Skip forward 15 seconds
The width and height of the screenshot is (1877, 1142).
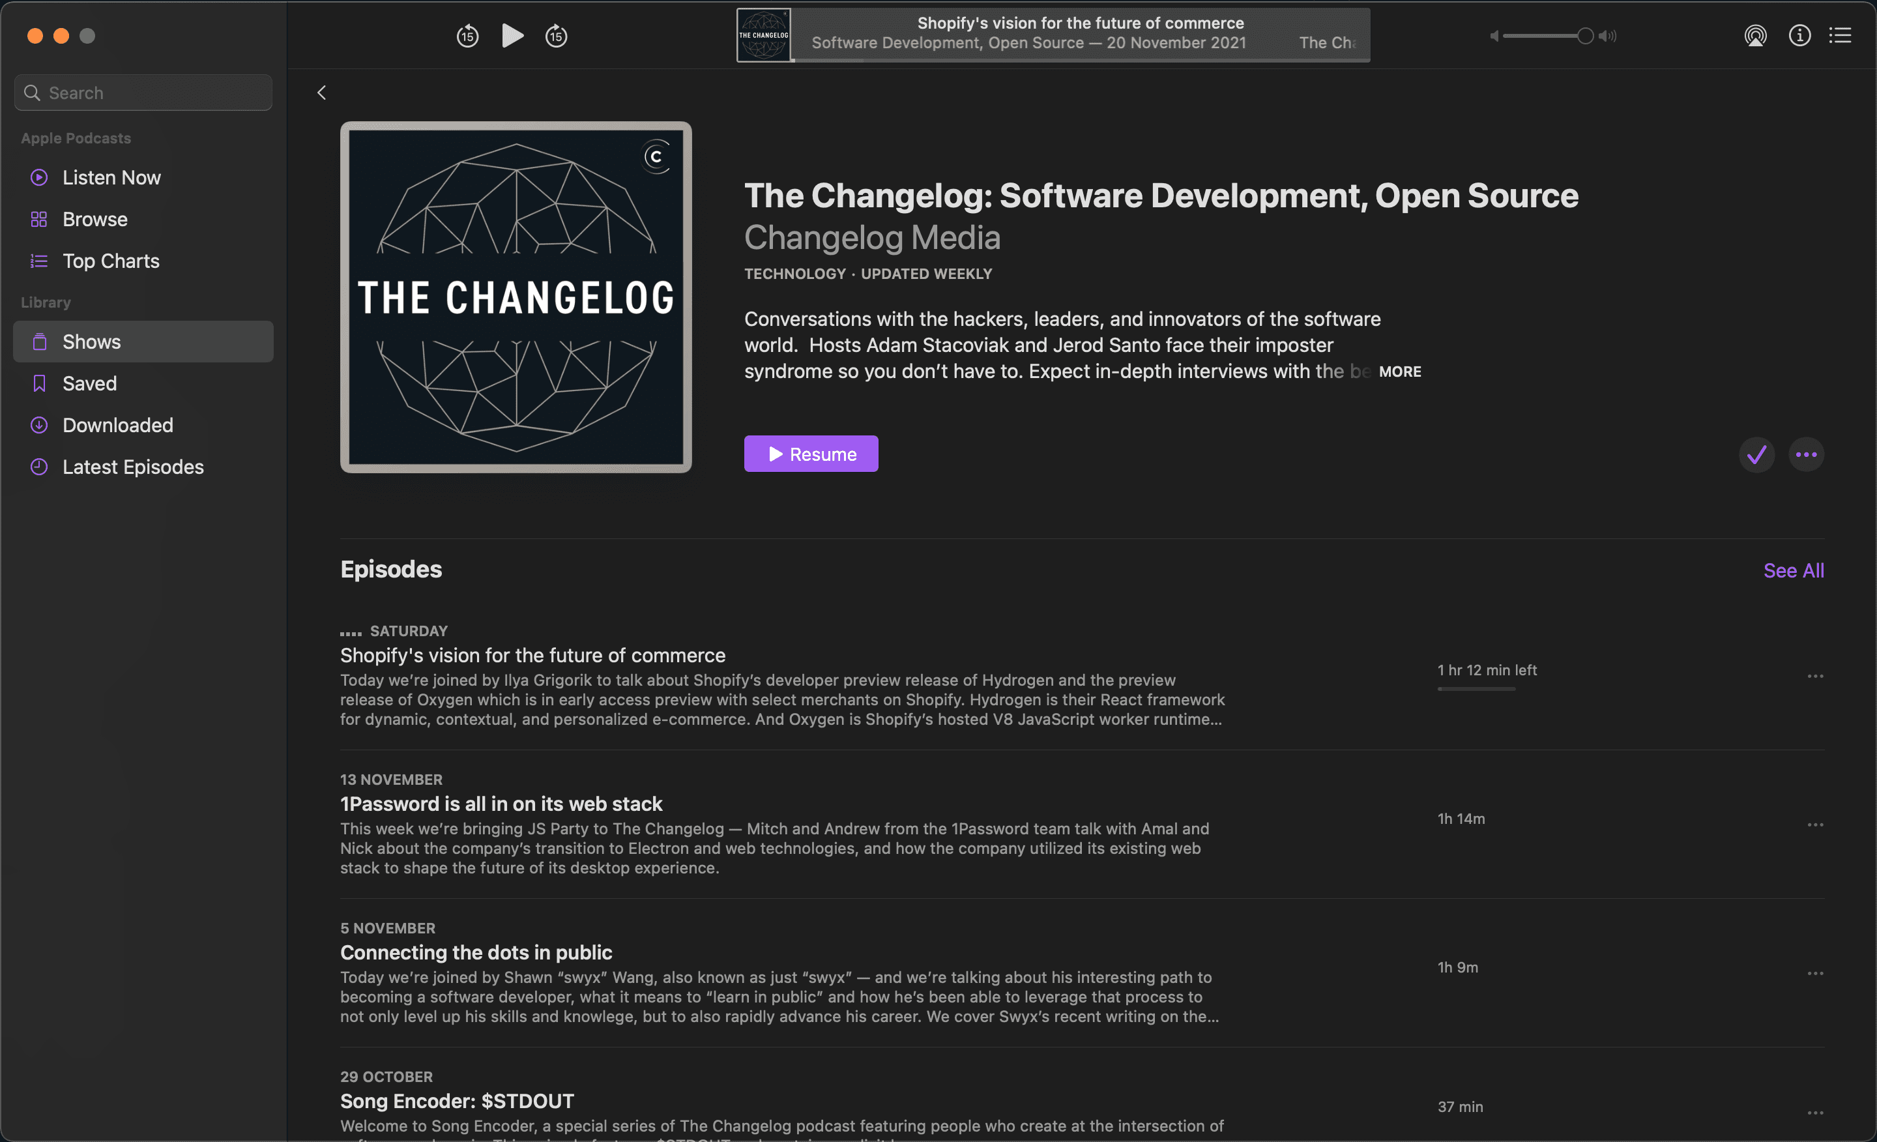[x=556, y=36]
